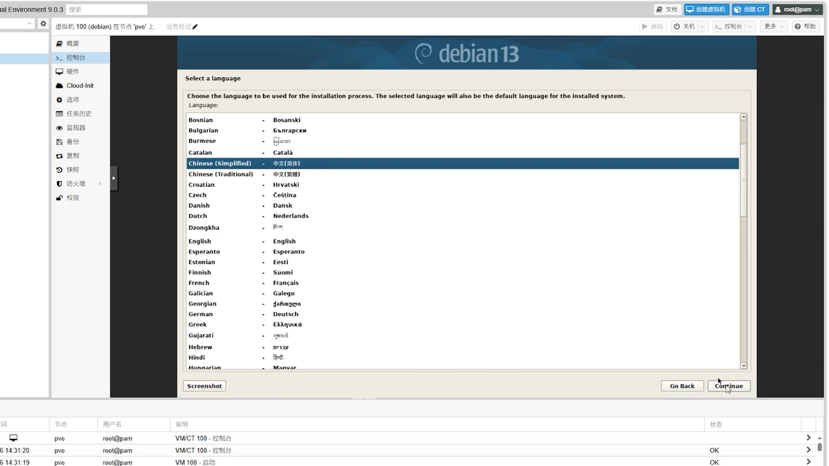The image size is (829, 466).
Task: Click the language list vertical scrollbar
Action: [x=743, y=181]
